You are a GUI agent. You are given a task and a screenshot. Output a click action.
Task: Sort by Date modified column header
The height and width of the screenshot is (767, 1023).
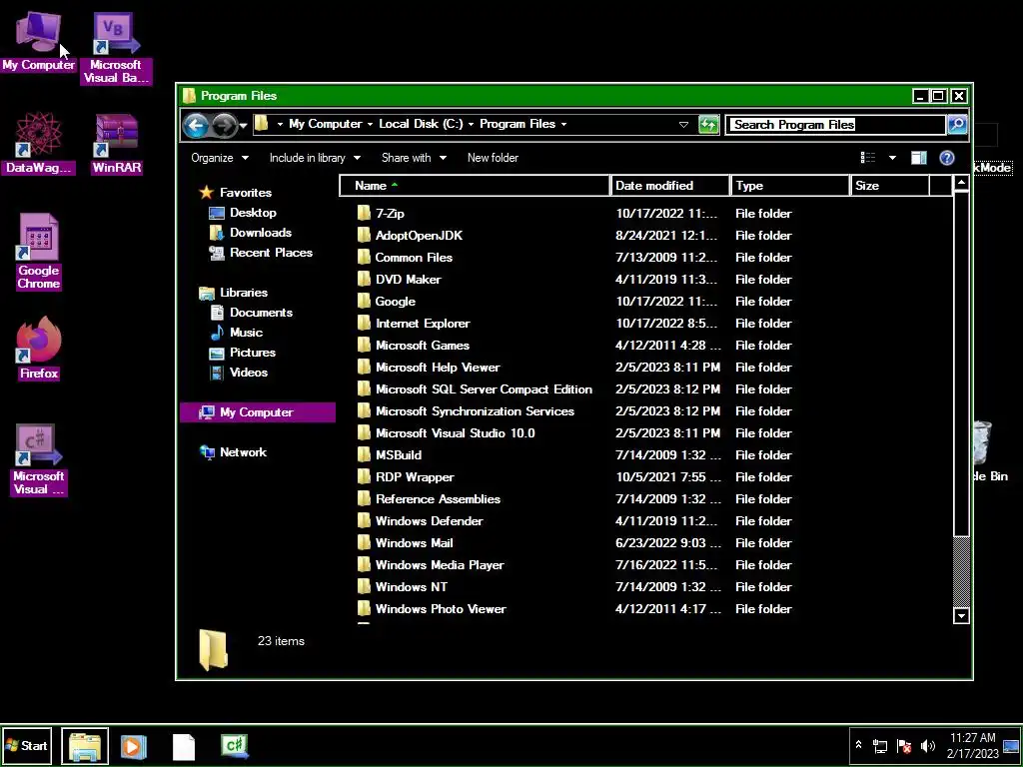pos(670,186)
